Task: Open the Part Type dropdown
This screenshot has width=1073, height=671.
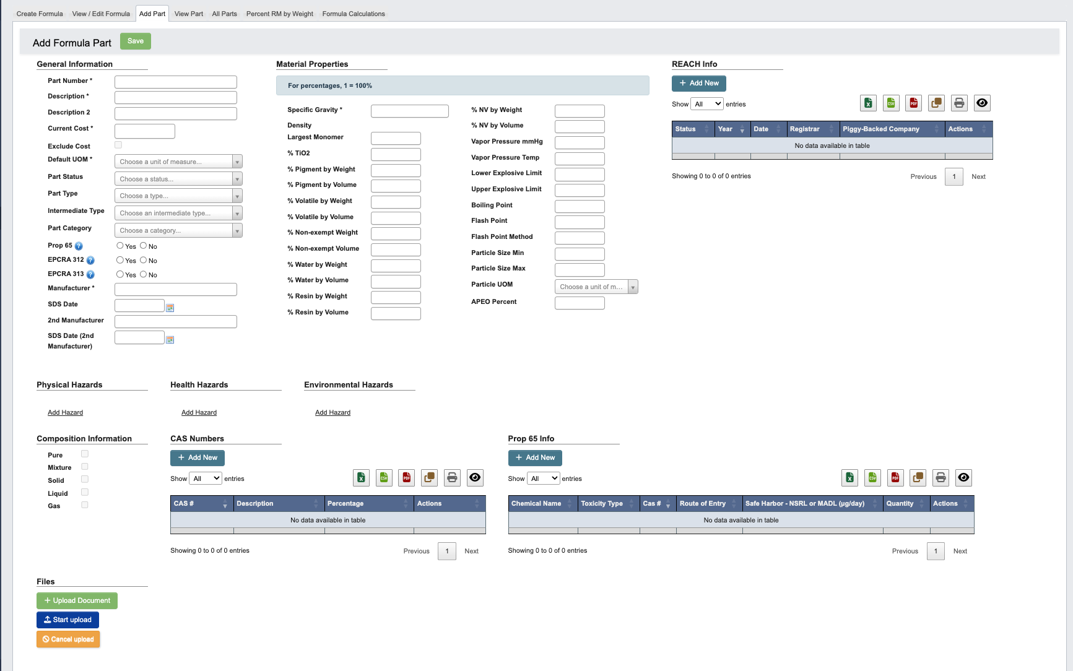Action: point(178,196)
